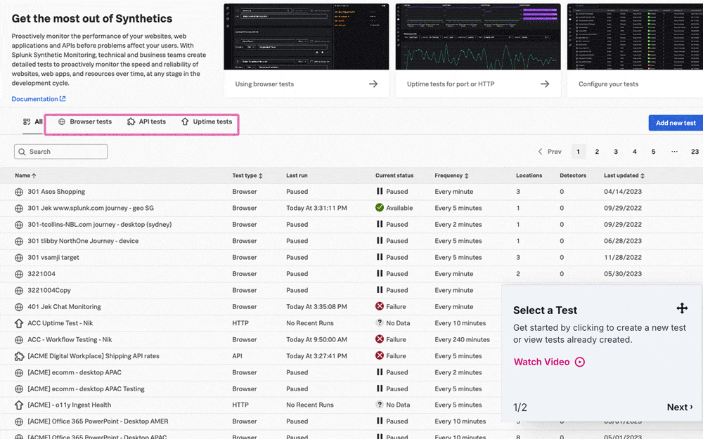Click the Using browser tests thumbnail image

pos(307,37)
